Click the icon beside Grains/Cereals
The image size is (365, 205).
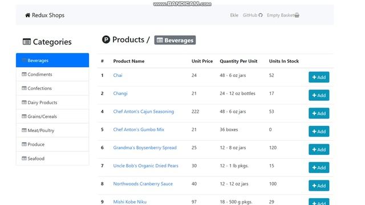tap(24, 116)
